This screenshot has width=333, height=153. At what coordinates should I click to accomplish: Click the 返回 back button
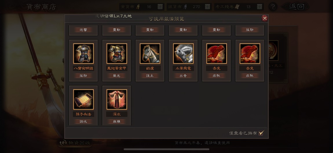(x=296, y=7)
